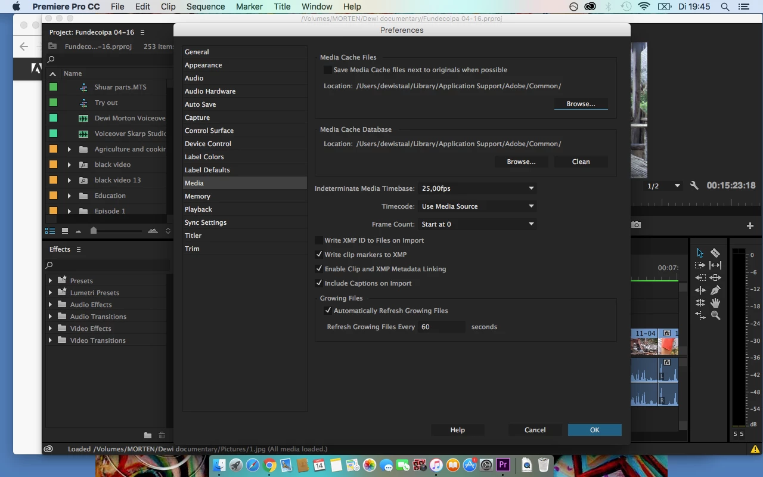Open the Clip menu

(x=168, y=7)
